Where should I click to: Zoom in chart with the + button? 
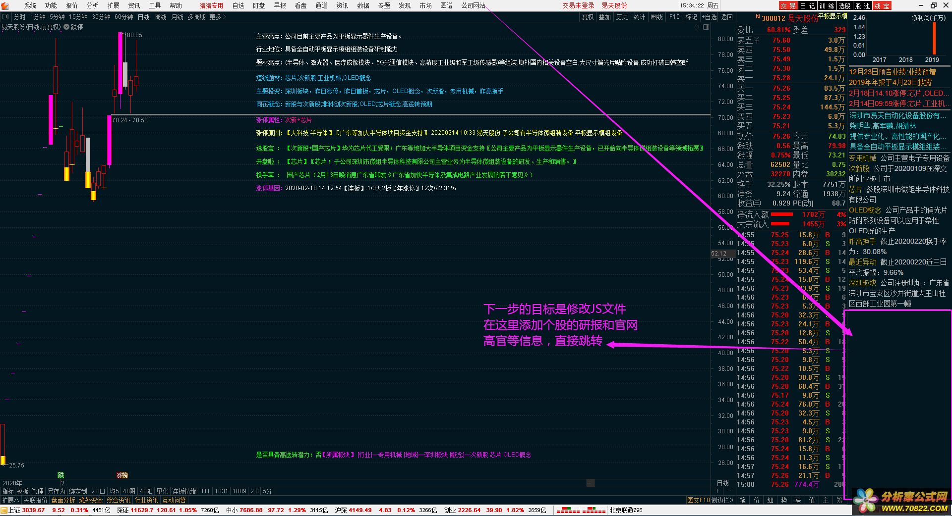coord(717,491)
